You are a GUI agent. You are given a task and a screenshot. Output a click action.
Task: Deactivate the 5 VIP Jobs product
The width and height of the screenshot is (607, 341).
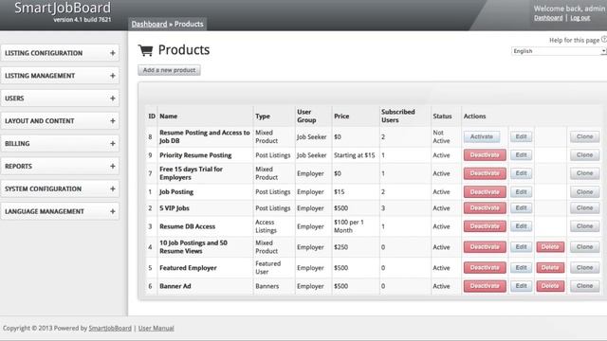tap(485, 208)
